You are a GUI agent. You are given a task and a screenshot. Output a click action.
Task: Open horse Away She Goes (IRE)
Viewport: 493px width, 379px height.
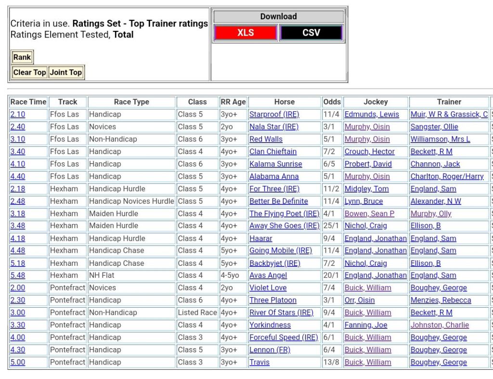tap(284, 226)
